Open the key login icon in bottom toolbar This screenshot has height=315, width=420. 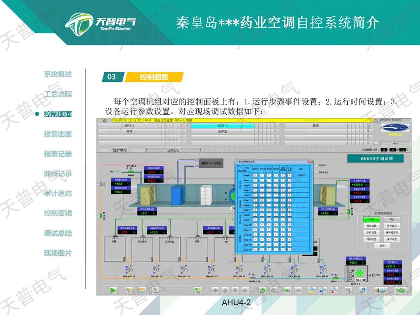[x=129, y=290]
